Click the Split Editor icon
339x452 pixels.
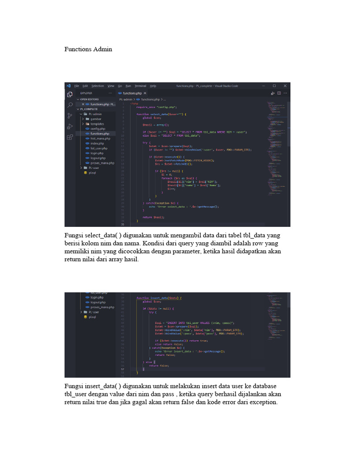279,93
